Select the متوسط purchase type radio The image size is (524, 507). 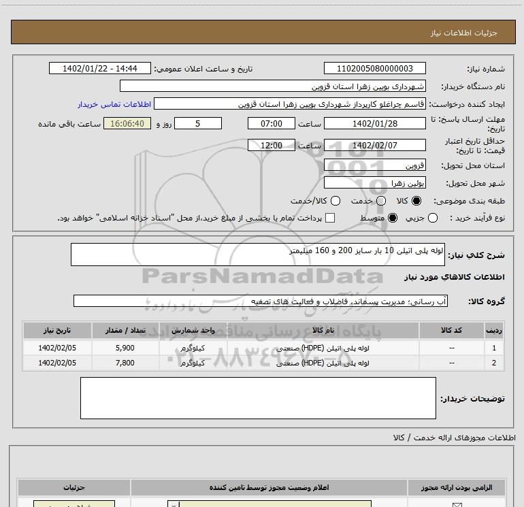tap(393, 218)
